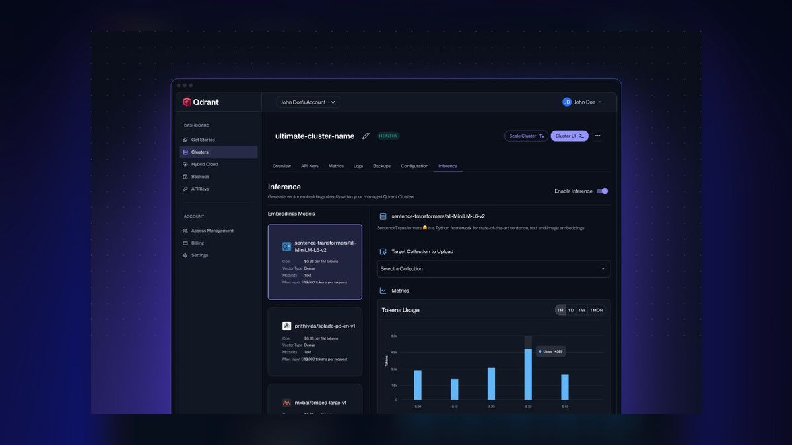Select the 1D time range
Viewport: 792px width, 445px height.
click(x=571, y=310)
